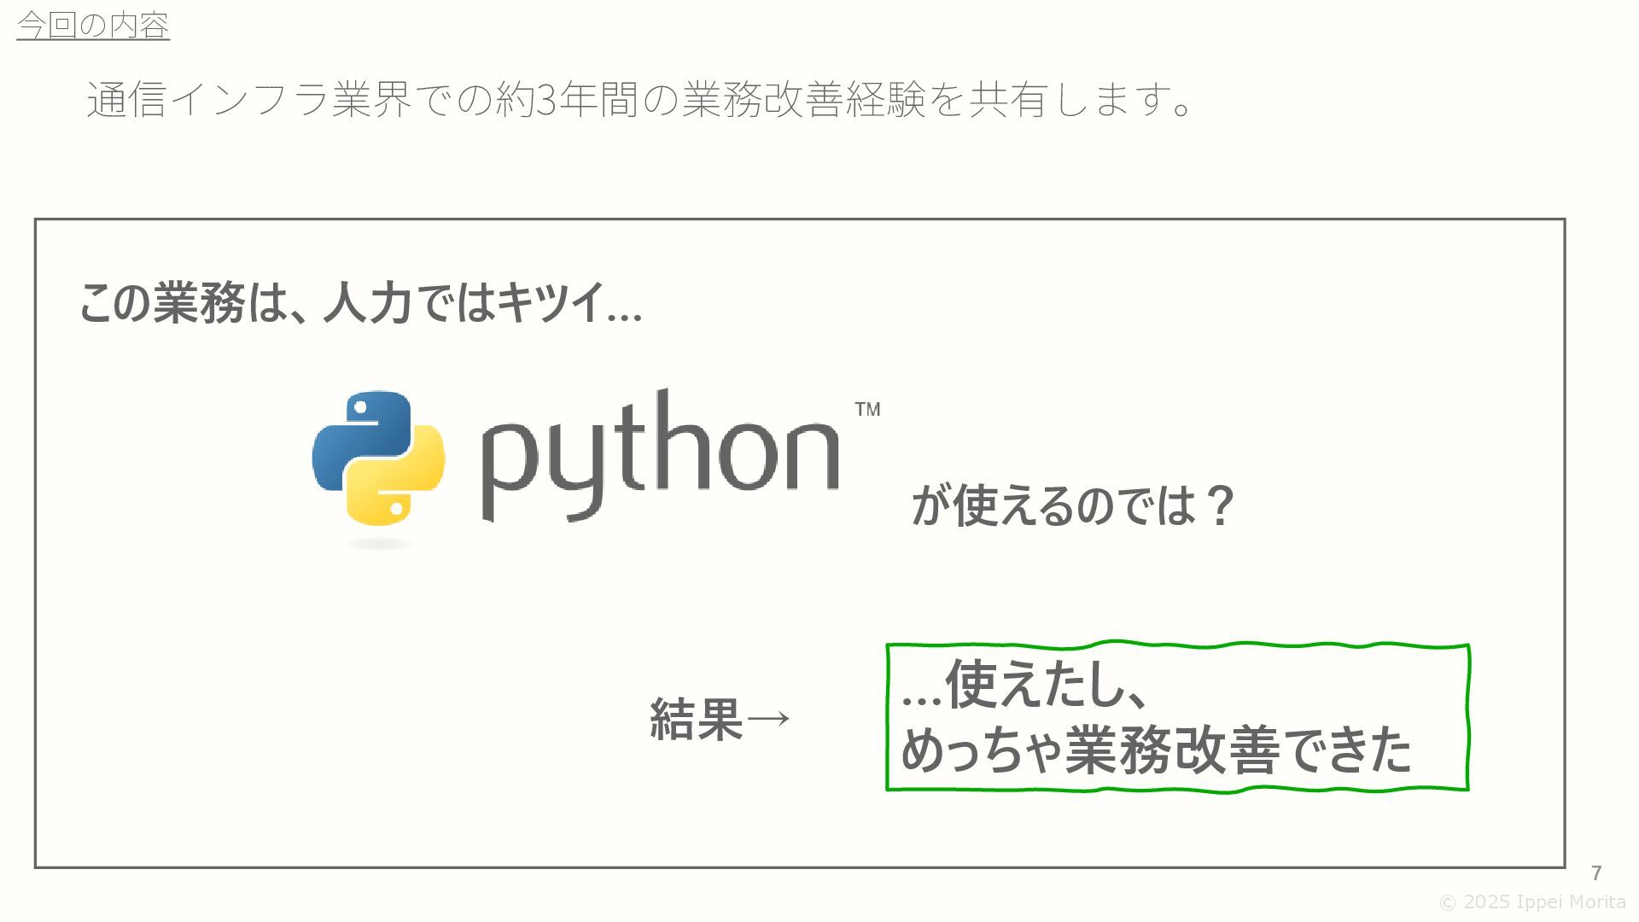Select the underlined heading 今回の内容
The width and height of the screenshot is (1639, 922).
(x=93, y=26)
